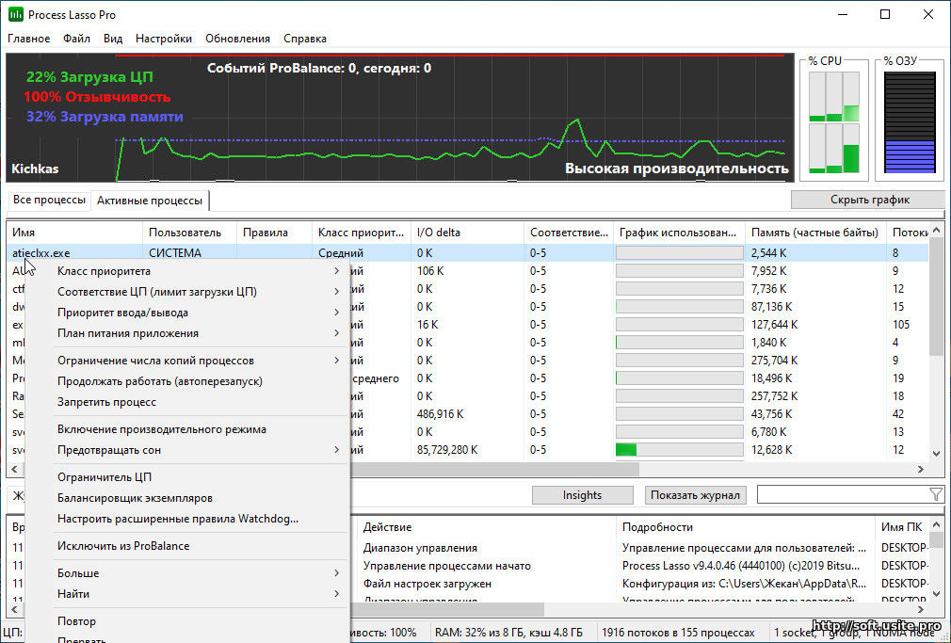Sort by the Пользователь column header
Screen dimensions: 951x643
(x=189, y=233)
